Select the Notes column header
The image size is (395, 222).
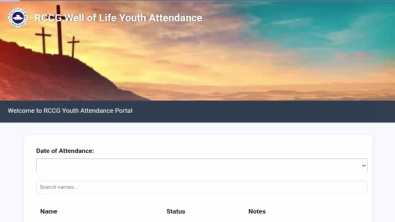click(x=257, y=211)
